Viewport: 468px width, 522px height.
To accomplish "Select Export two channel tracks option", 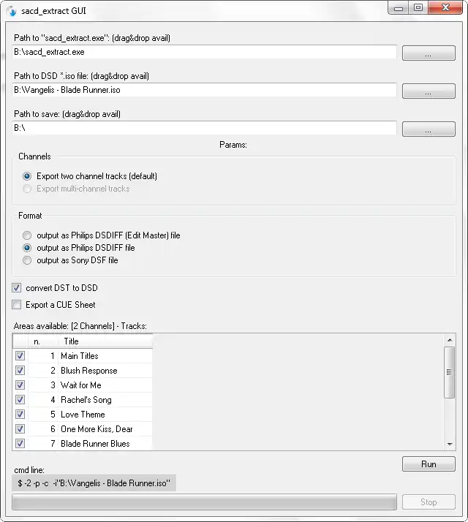I will tap(27, 176).
